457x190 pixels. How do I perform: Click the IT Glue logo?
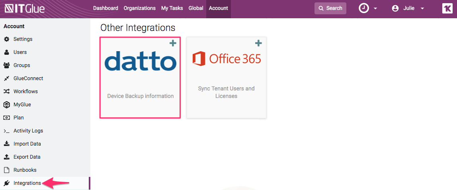click(x=25, y=8)
